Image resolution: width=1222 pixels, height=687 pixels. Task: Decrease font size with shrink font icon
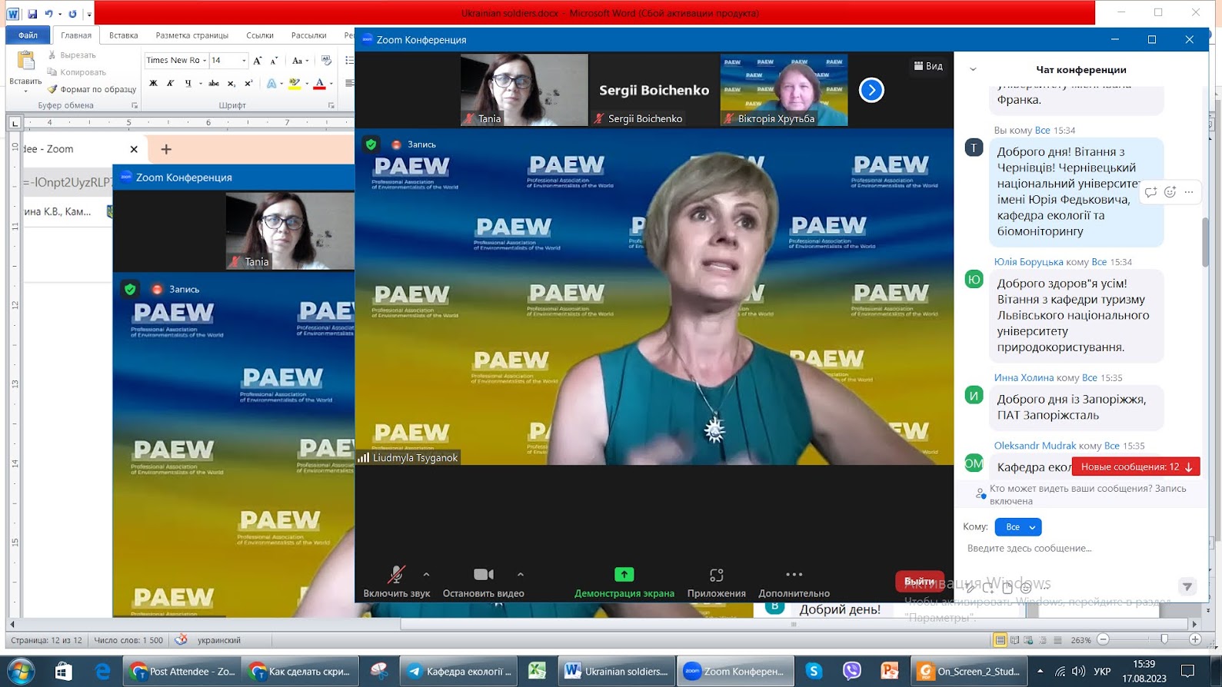[274, 61]
